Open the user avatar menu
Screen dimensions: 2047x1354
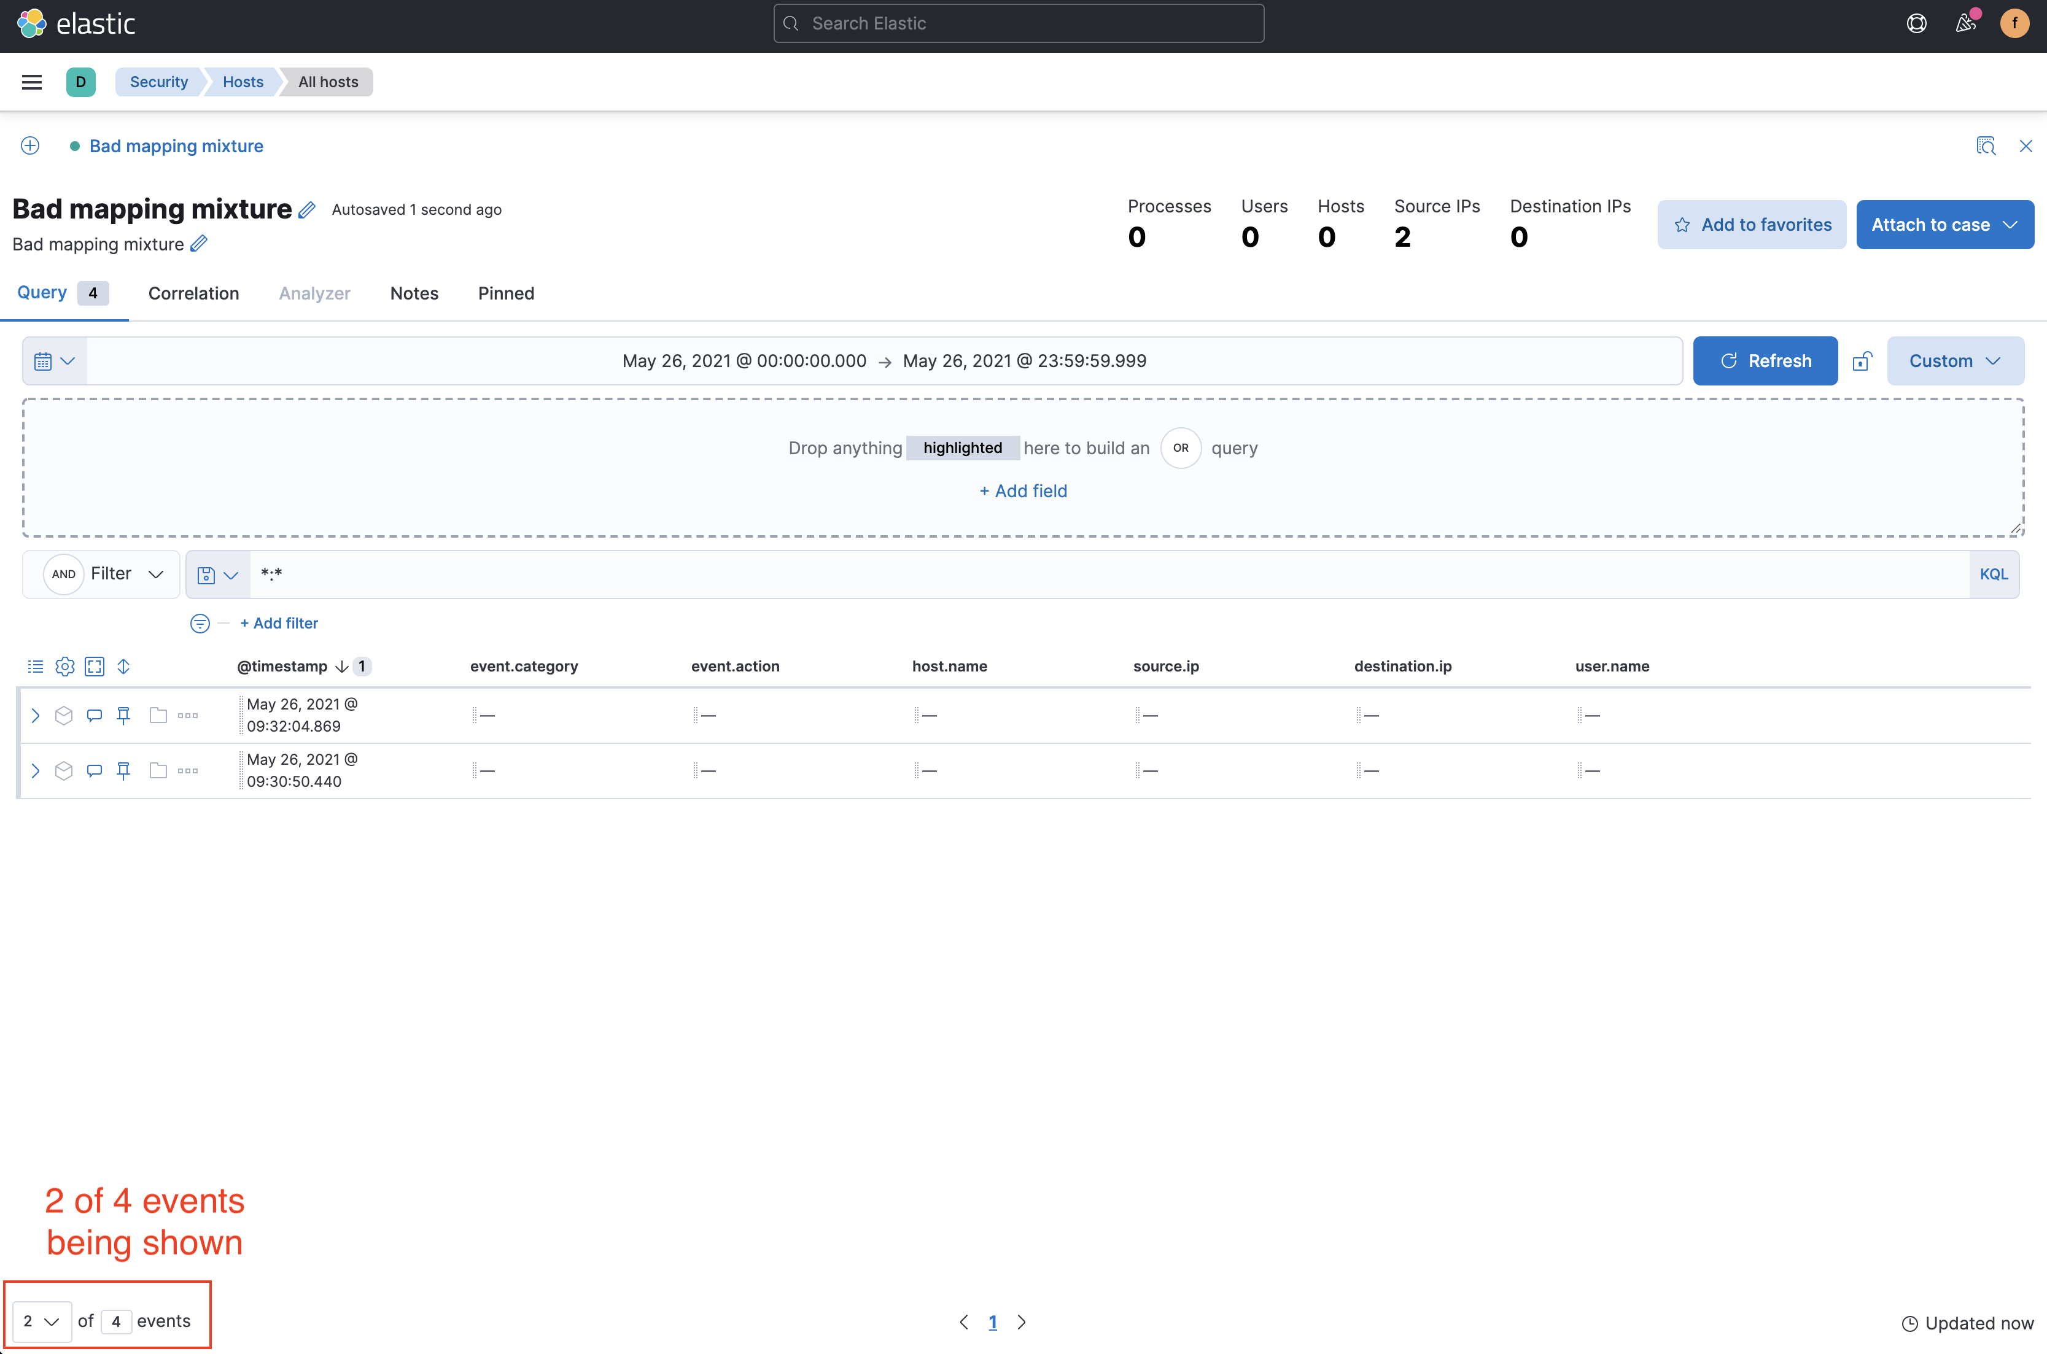click(x=2014, y=23)
